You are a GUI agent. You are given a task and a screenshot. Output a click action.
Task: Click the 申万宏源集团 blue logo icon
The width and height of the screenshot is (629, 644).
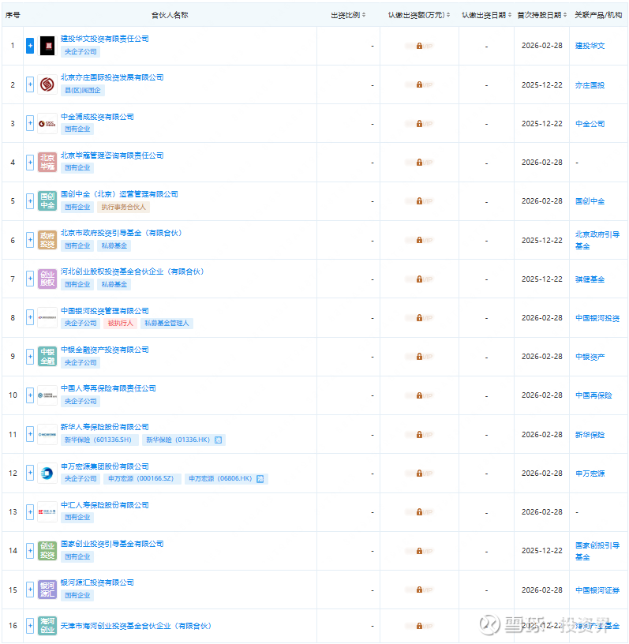click(47, 474)
